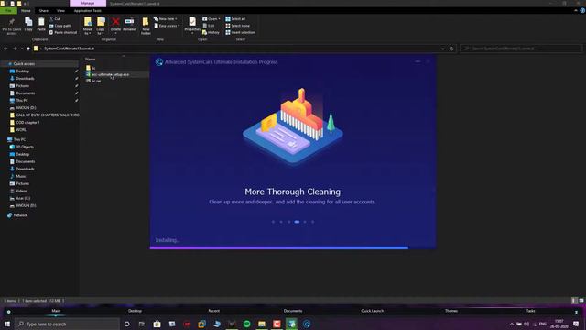Click the first carousel dot in the installer
586x330 pixels.
coord(273,222)
